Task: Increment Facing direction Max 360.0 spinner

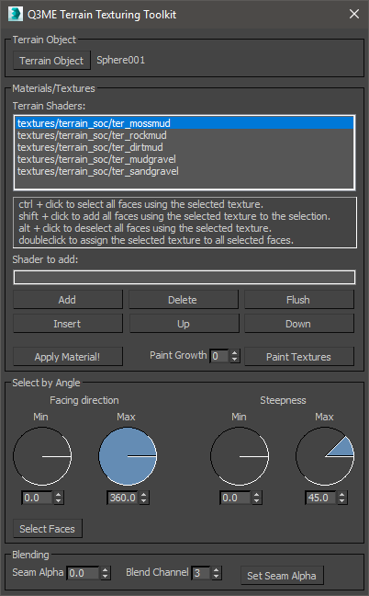Action: click(x=144, y=495)
